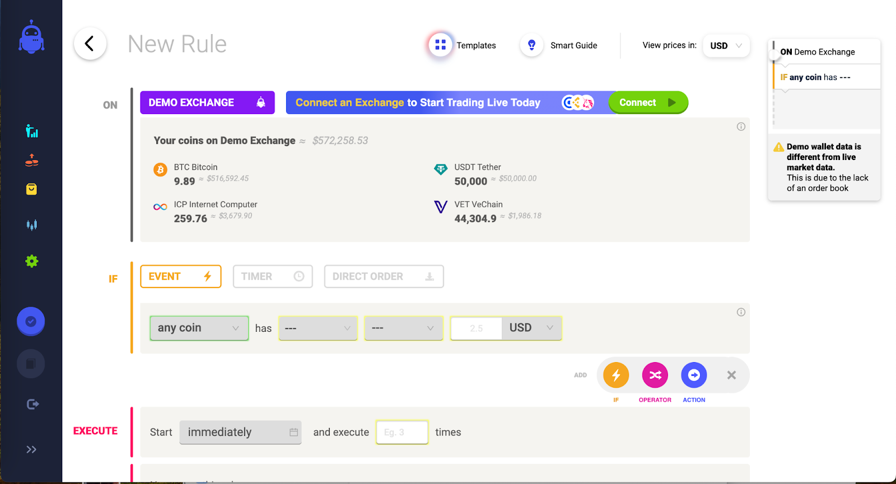Add an ACTION with blue arrow icon
This screenshot has height=484, width=896.
coord(694,375)
